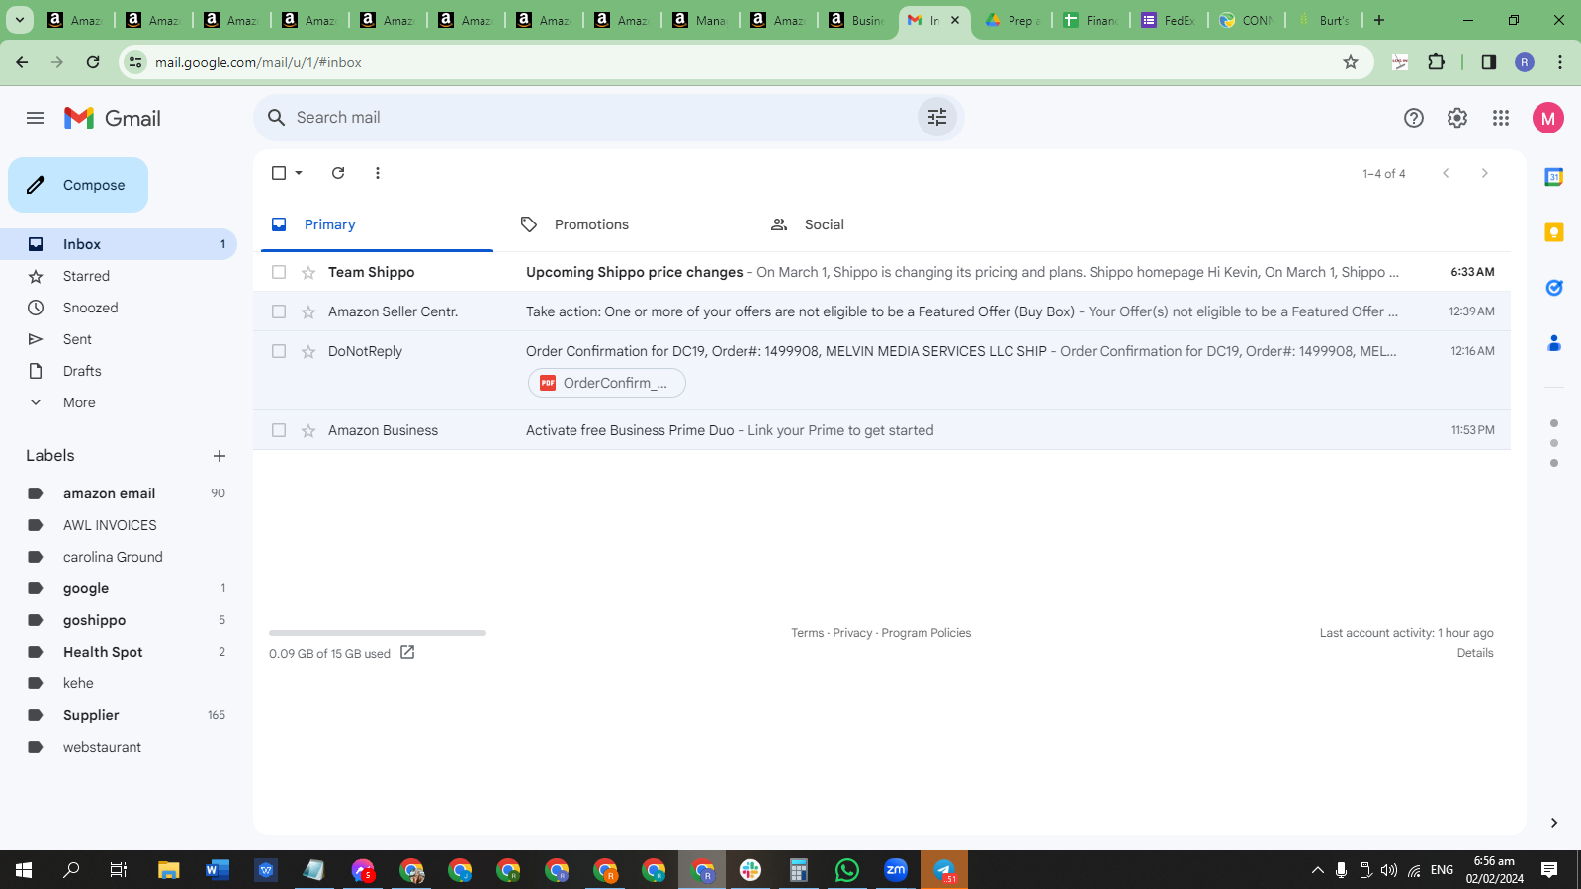
Task: Star the Team Shippo email
Action: tap(308, 272)
